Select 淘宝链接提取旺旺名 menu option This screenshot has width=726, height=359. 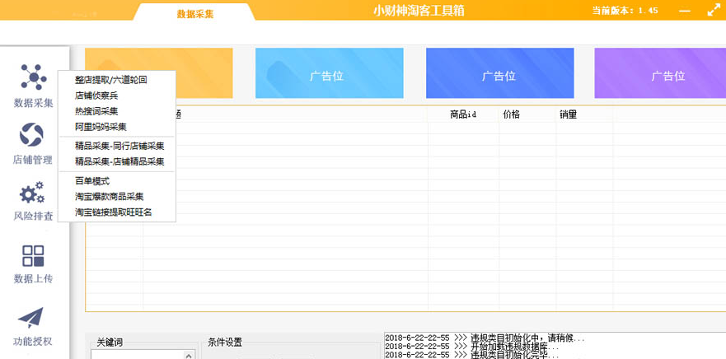point(114,212)
